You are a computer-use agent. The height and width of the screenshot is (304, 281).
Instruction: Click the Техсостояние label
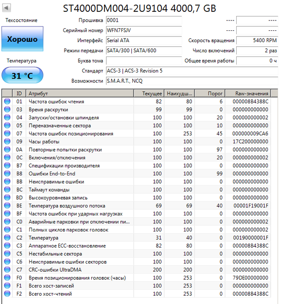pos(21,20)
